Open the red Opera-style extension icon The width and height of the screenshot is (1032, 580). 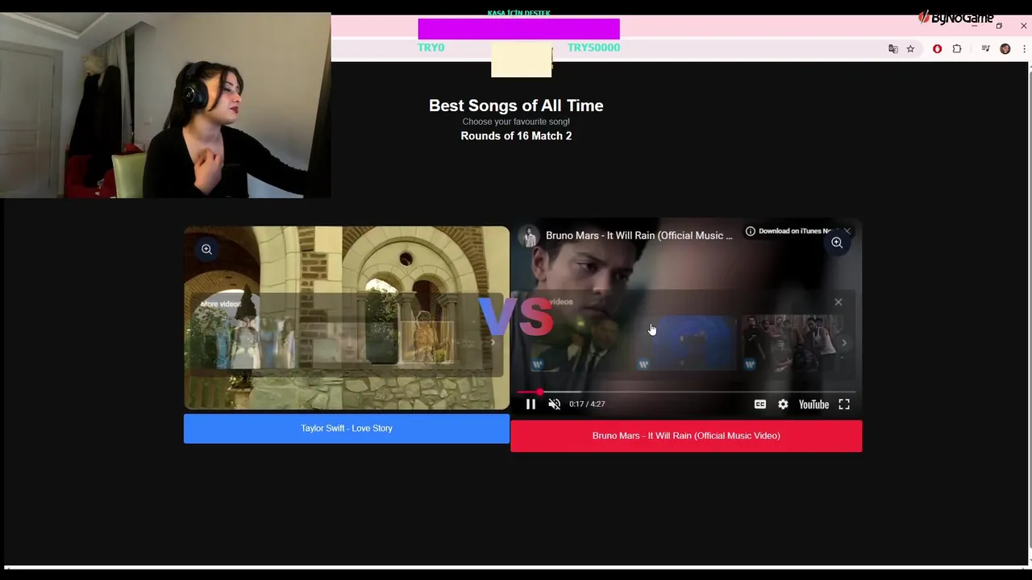[937, 49]
